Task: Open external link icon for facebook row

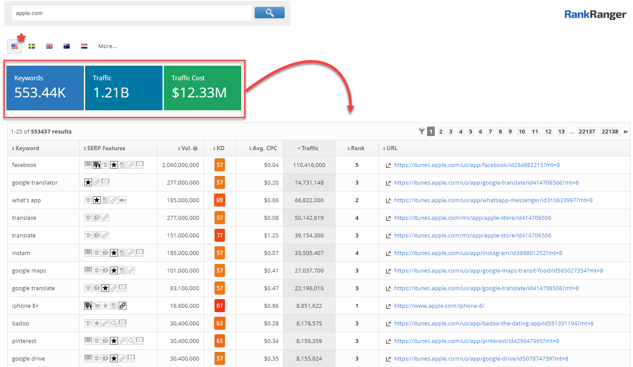Action: (388, 165)
